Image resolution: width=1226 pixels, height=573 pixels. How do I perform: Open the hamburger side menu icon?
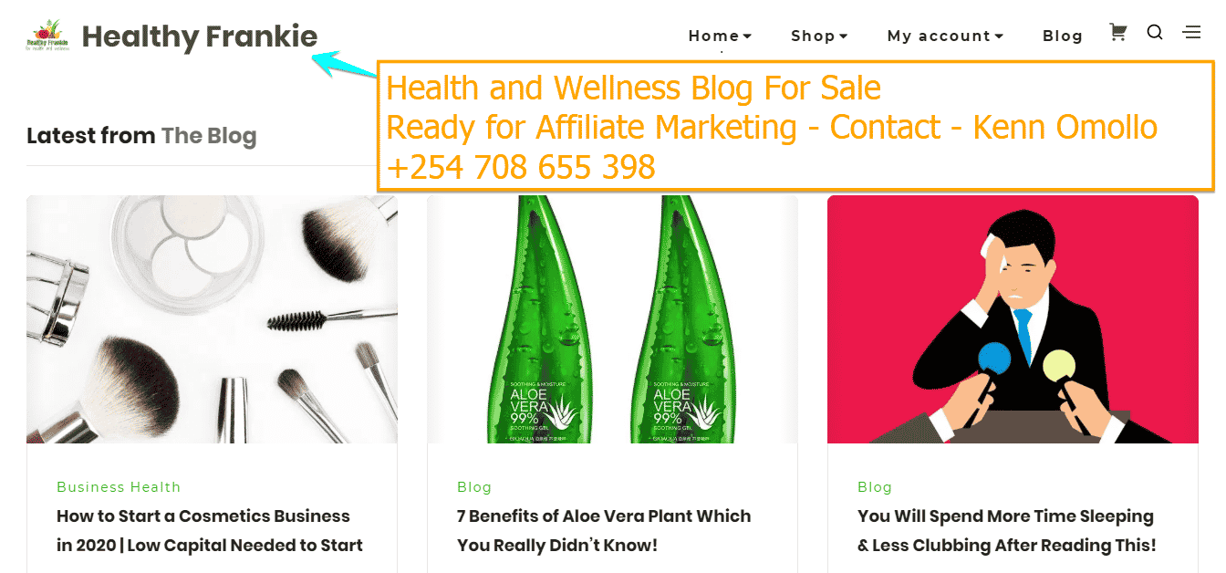point(1191,33)
